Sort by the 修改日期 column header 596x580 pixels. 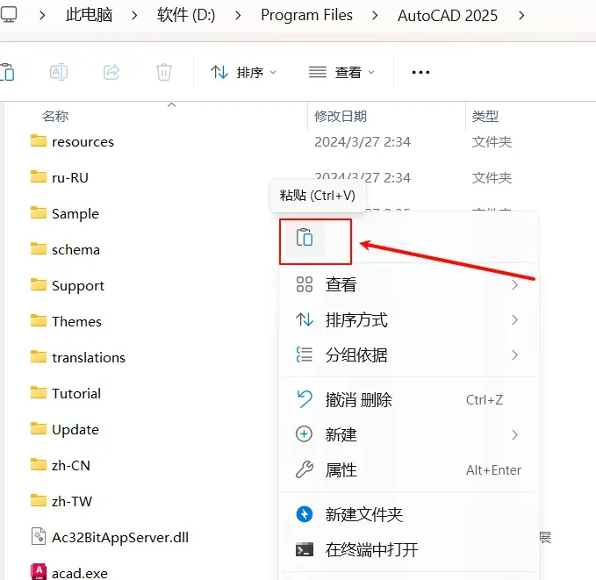pos(341,116)
